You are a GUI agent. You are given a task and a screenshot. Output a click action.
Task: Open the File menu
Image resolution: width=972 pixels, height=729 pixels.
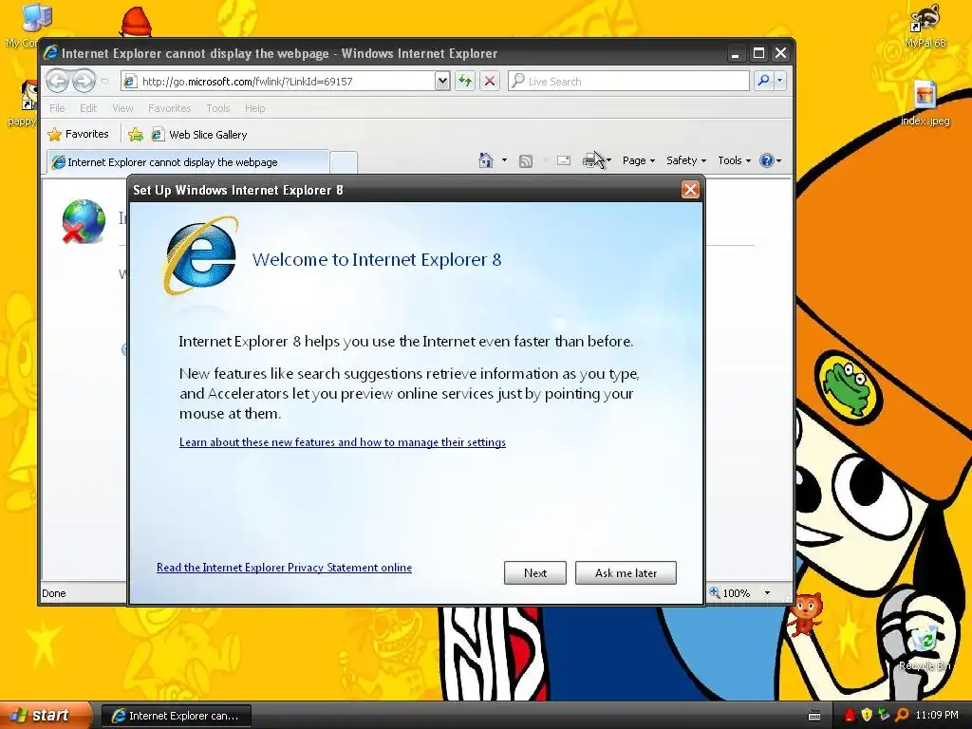click(x=57, y=108)
